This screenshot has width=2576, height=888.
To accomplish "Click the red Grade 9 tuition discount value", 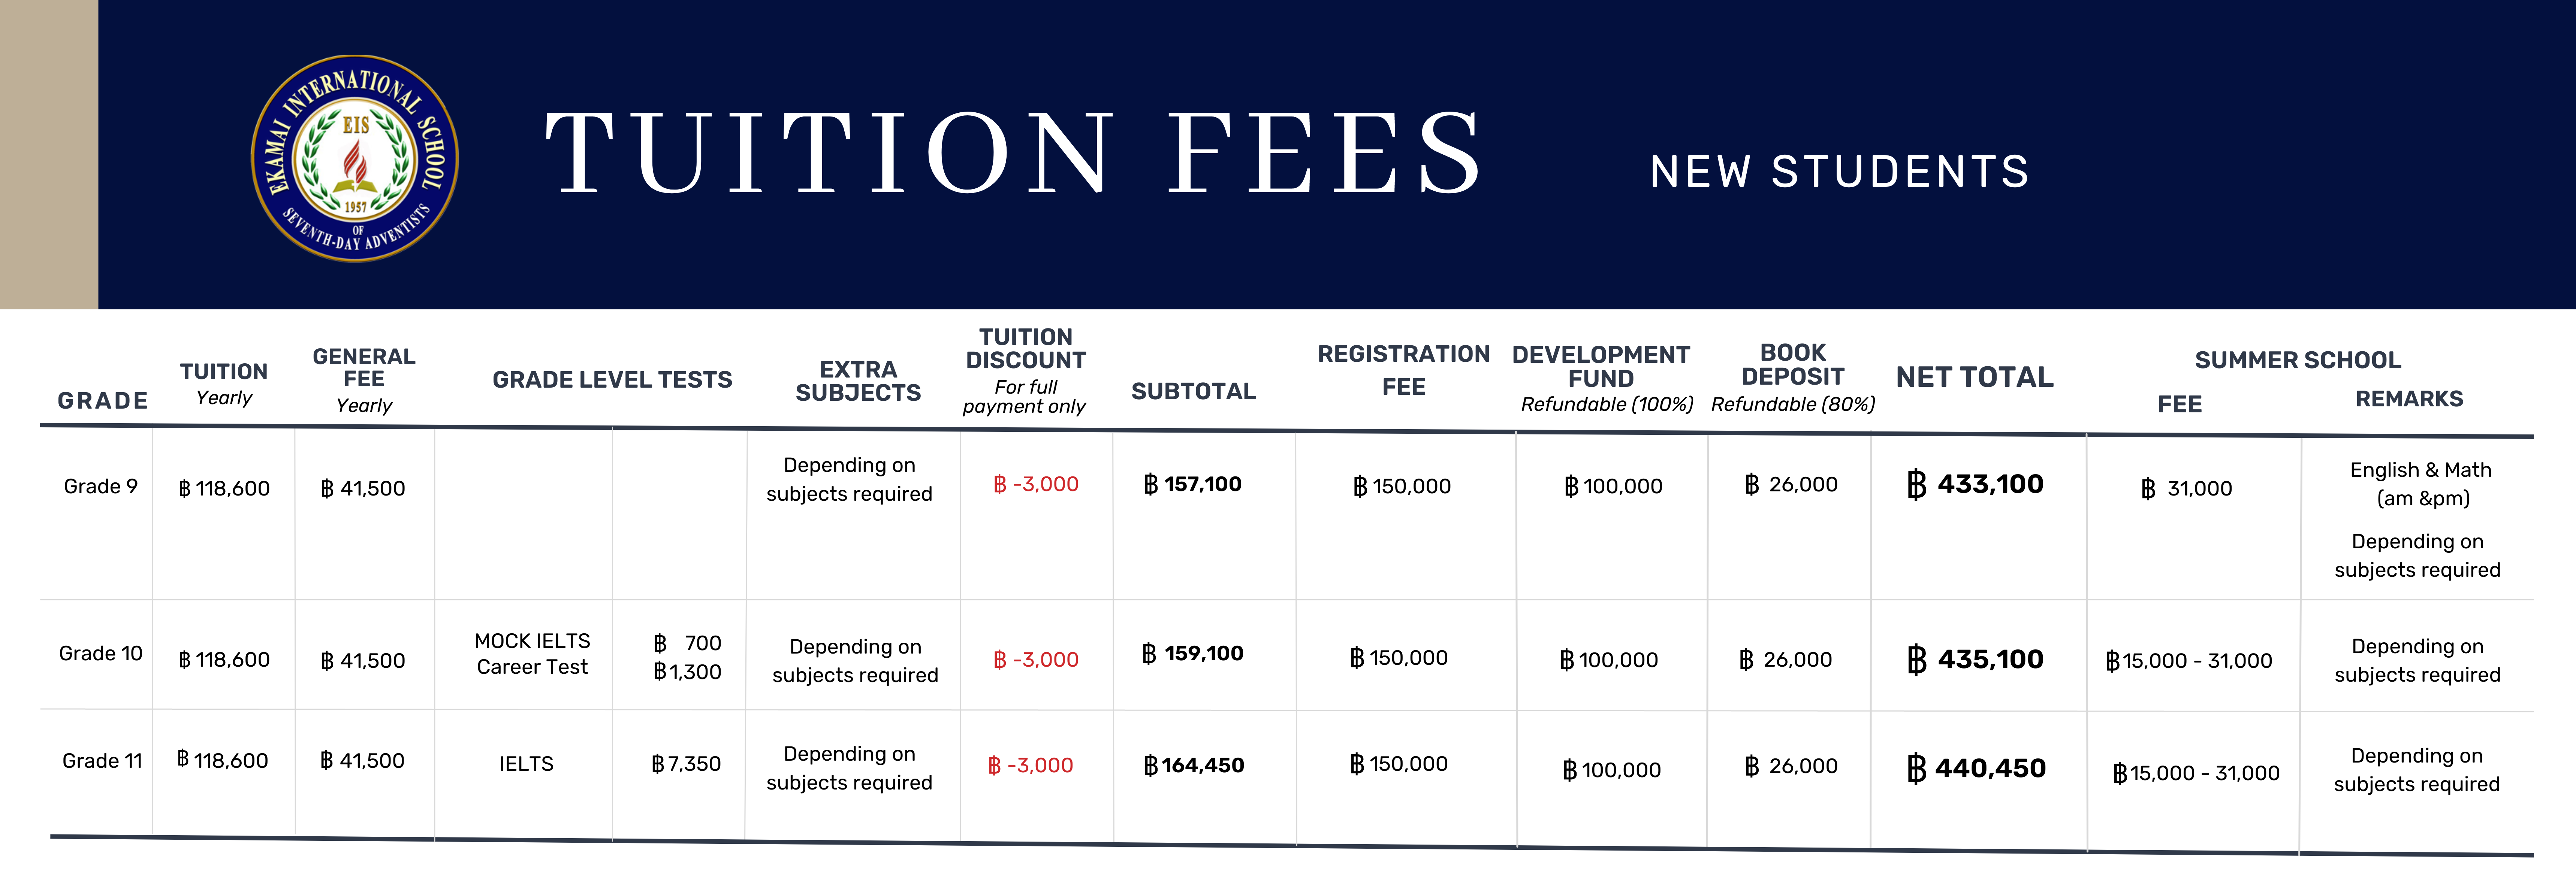I will 1036,485.
